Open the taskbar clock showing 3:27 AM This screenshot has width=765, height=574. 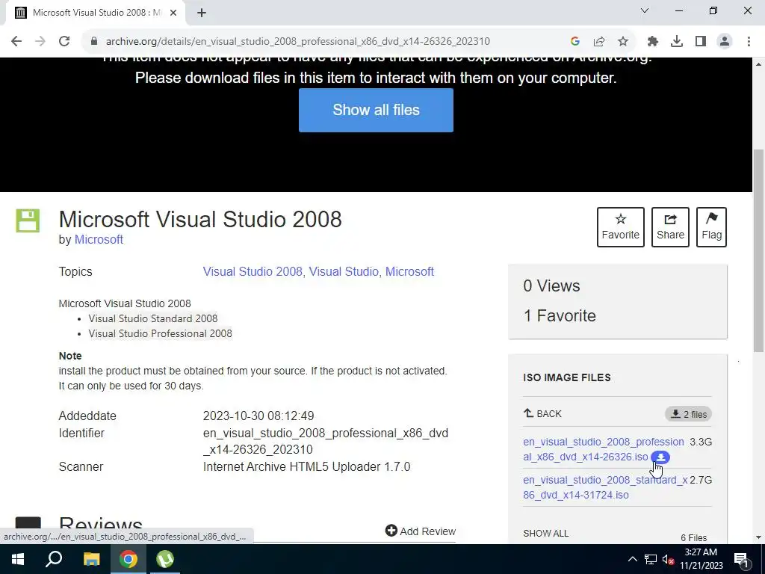tap(701, 559)
